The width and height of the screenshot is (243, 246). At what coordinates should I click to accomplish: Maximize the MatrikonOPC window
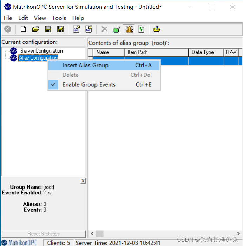coord(212,7)
